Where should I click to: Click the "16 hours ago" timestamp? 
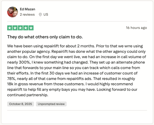136,28
